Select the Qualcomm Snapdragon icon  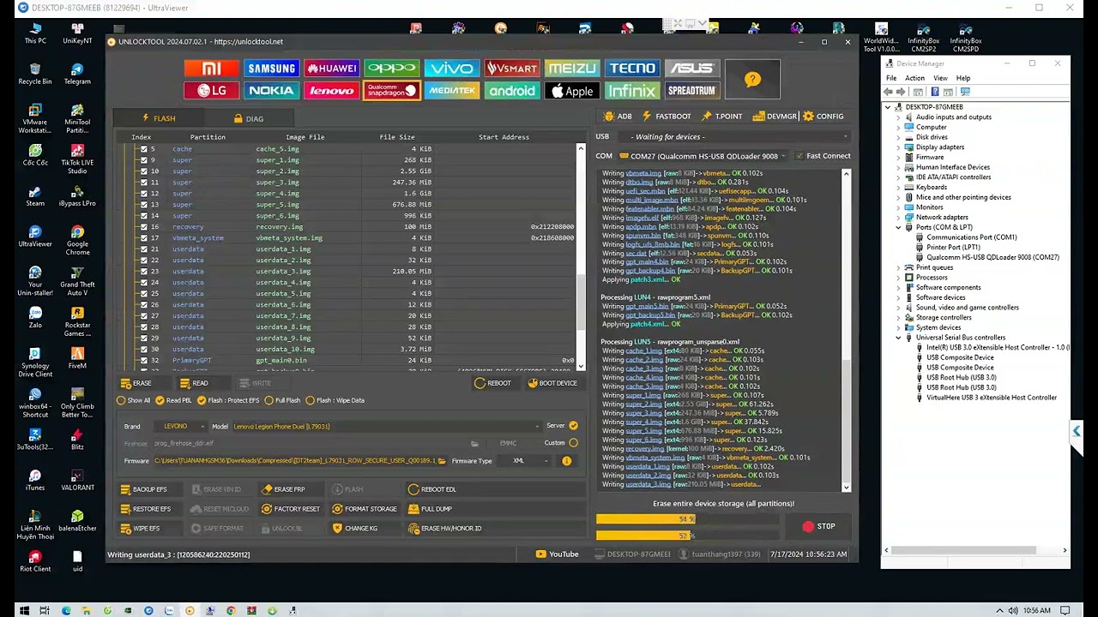[x=391, y=90]
